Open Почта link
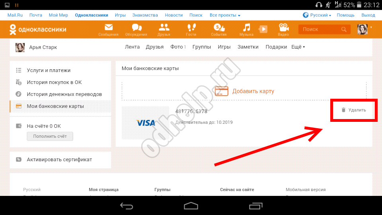Image resolution: width=382 pixels, height=215 pixels. tap(36, 15)
